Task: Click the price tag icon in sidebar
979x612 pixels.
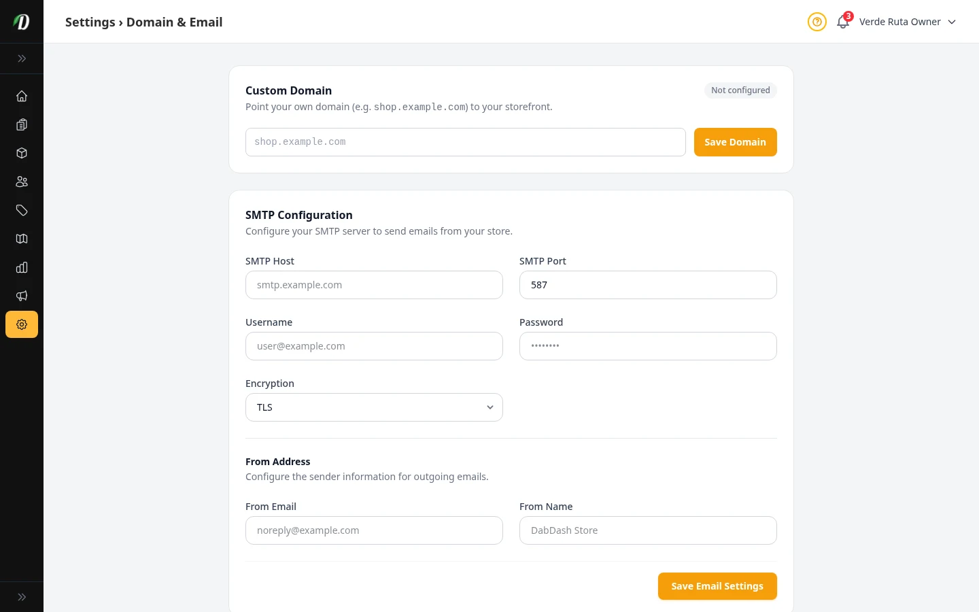Action: tap(22, 210)
